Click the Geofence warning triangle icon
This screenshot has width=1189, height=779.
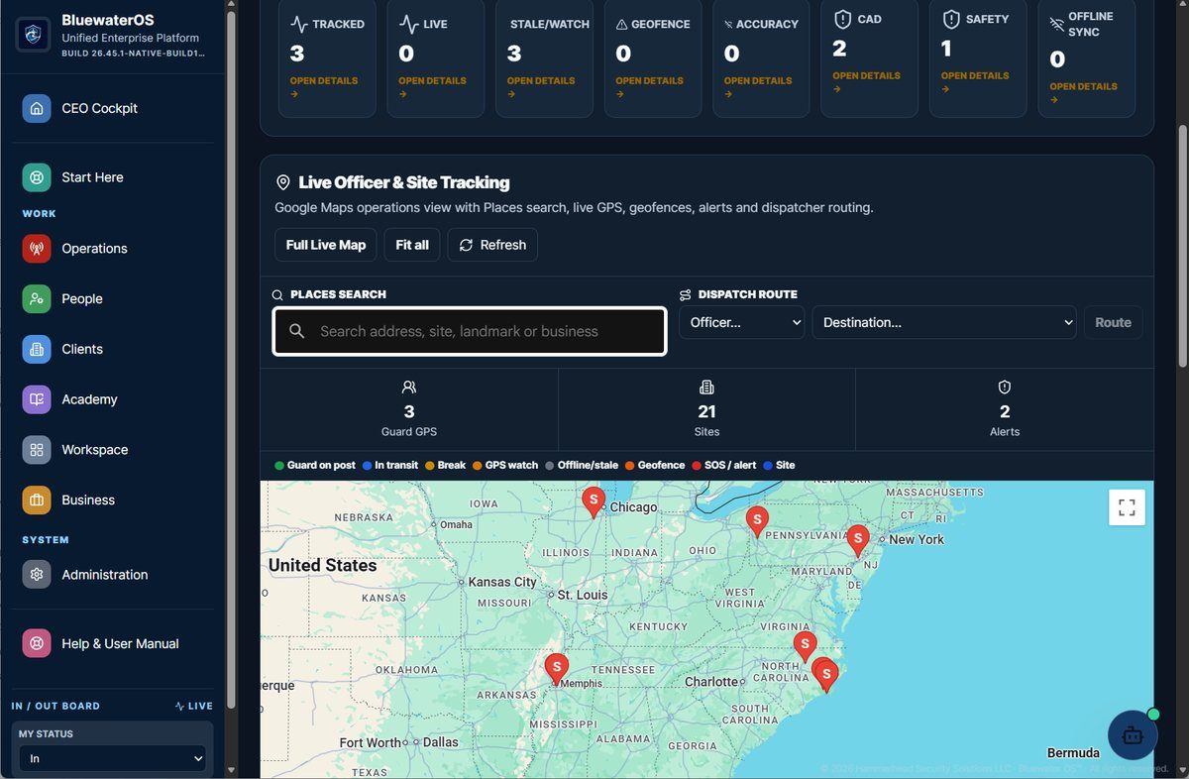click(x=622, y=25)
